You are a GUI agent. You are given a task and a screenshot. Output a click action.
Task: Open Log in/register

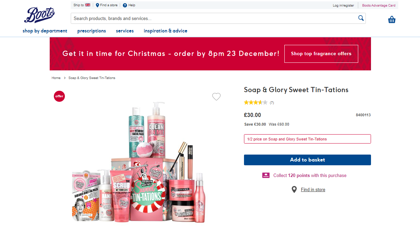pyautogui.click(x=343, y=5)
